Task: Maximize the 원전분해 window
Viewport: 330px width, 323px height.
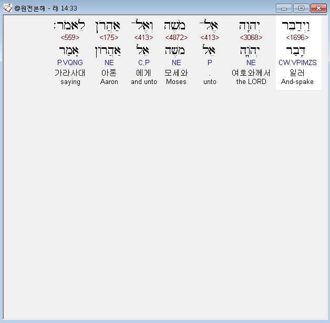Action: point(301,8)
